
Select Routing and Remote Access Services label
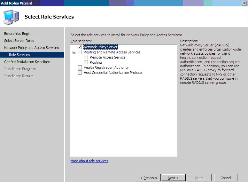click(112, 52)
